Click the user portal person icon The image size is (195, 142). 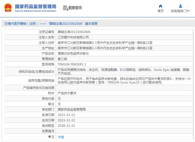tap(180, 6)
